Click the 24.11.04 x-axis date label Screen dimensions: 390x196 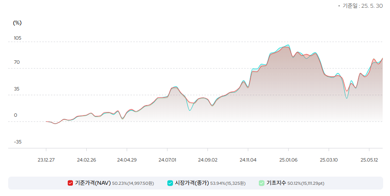[x=248, y=160]
